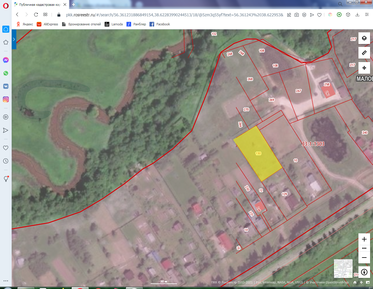Close the Публичная кадастровая карта tab
The height and width of the screenshot is (289, 373).
click(65, 5)
